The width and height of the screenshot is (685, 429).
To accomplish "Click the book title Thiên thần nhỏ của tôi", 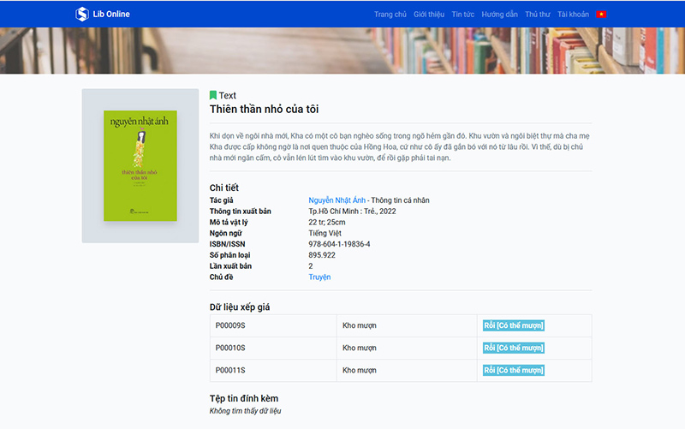I will [264, 109].
